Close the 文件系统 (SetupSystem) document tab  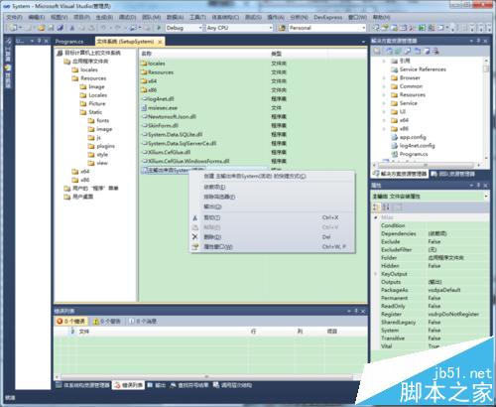pyautogui.click(x=160, y=42)
